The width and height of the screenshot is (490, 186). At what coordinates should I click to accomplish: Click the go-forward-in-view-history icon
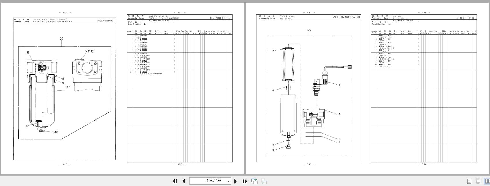point(264,181)
